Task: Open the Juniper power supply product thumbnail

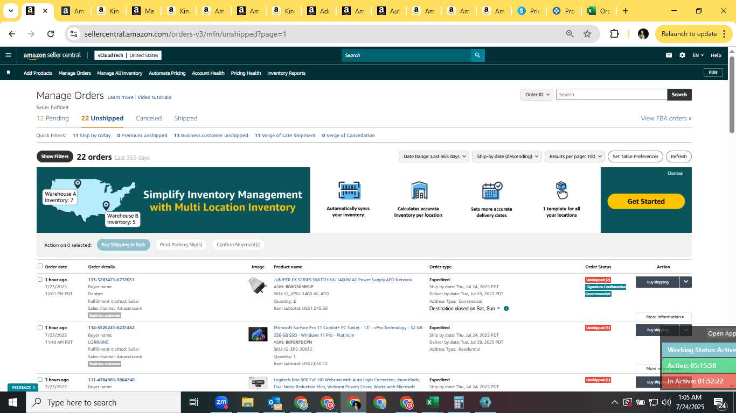Action: tap(258, 286)
